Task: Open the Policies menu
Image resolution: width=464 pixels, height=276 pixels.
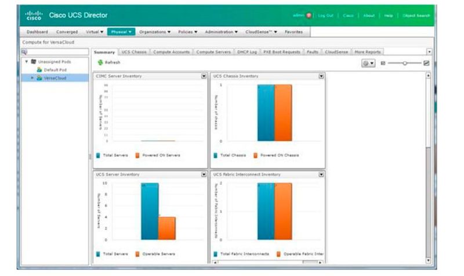Action: click(x=187, y=32)
